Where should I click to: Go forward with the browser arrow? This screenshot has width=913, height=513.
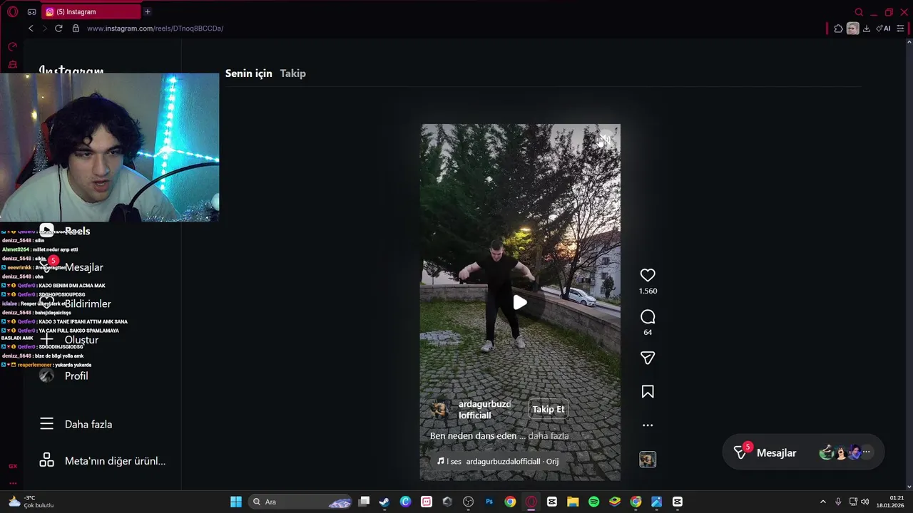tap(44, 28)
